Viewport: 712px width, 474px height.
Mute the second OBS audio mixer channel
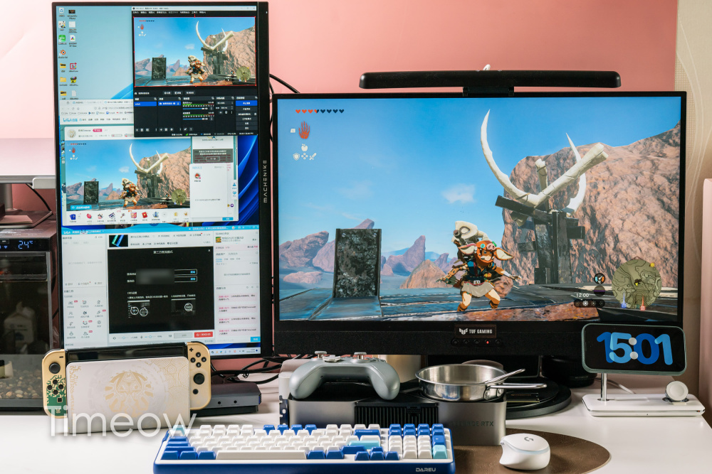point(206,119)
